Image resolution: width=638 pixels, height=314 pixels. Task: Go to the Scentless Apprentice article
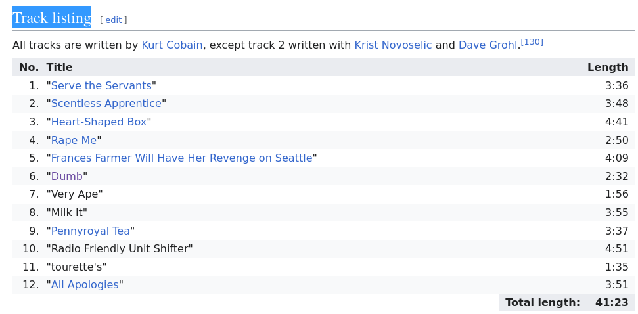(x=106, y=104)
